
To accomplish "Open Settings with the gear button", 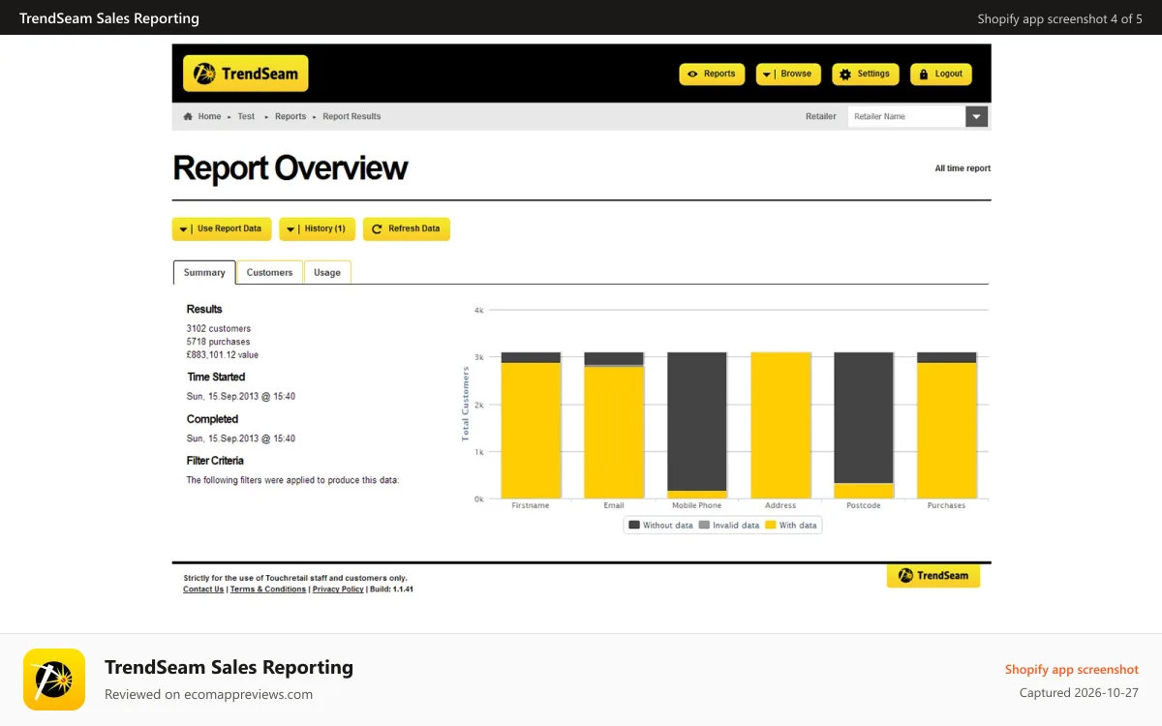I will point(866,74).
